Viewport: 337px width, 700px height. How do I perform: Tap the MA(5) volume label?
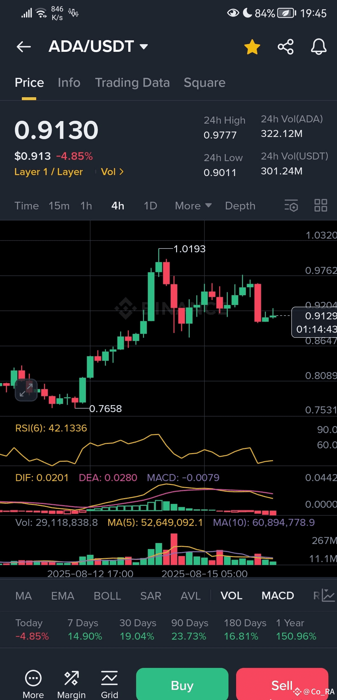click(x=155, y=522)
